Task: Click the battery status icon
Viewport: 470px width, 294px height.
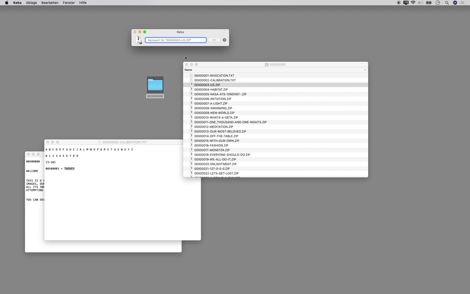Action: [x=429, y=3]
